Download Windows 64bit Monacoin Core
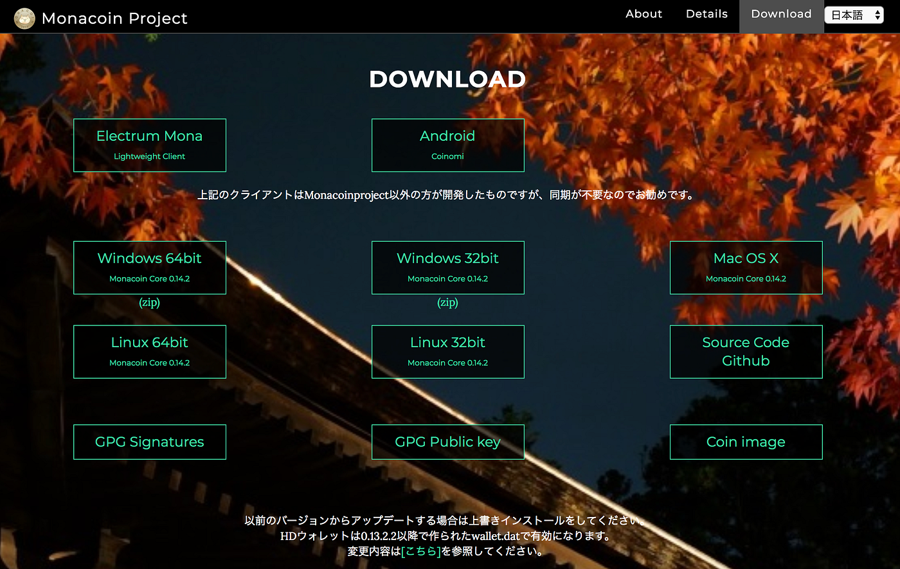The height and width of the screenshot is (569, 900). click(x=150, y=267)
